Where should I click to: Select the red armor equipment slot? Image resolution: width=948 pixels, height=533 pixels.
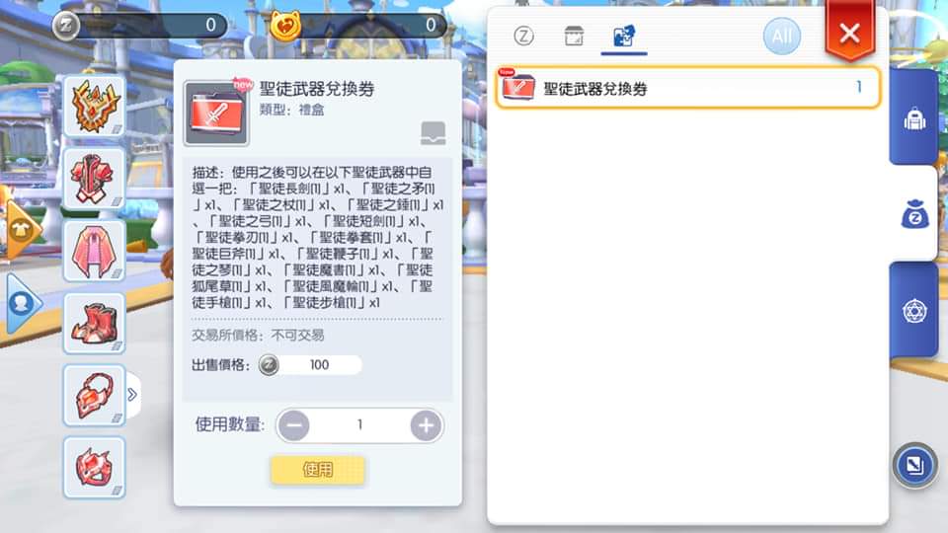95,179
